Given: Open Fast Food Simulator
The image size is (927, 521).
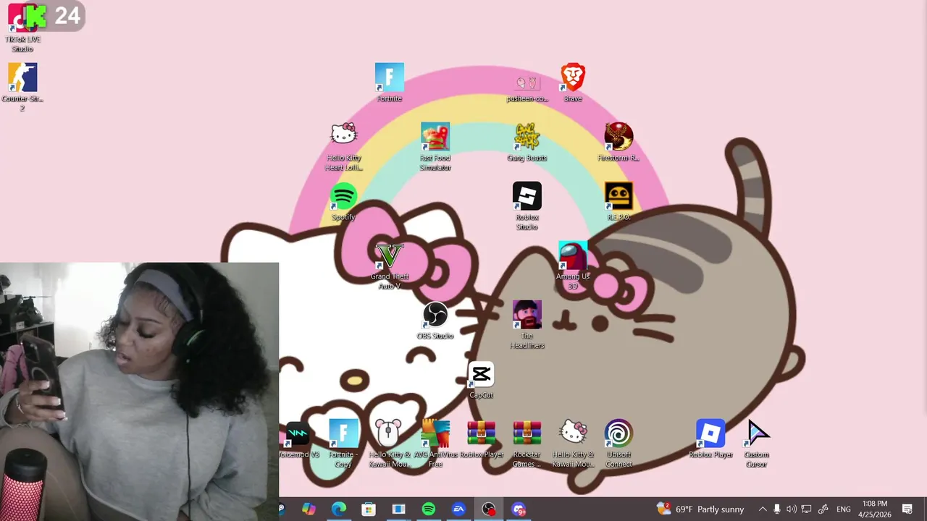Looking at the screenshot, I should point(435,147).
